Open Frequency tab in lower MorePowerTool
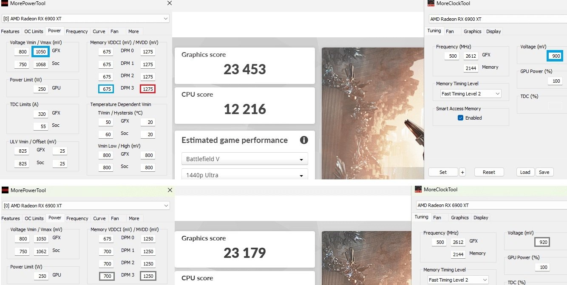This screenshot has height=285, width=567. pos(77,218)
